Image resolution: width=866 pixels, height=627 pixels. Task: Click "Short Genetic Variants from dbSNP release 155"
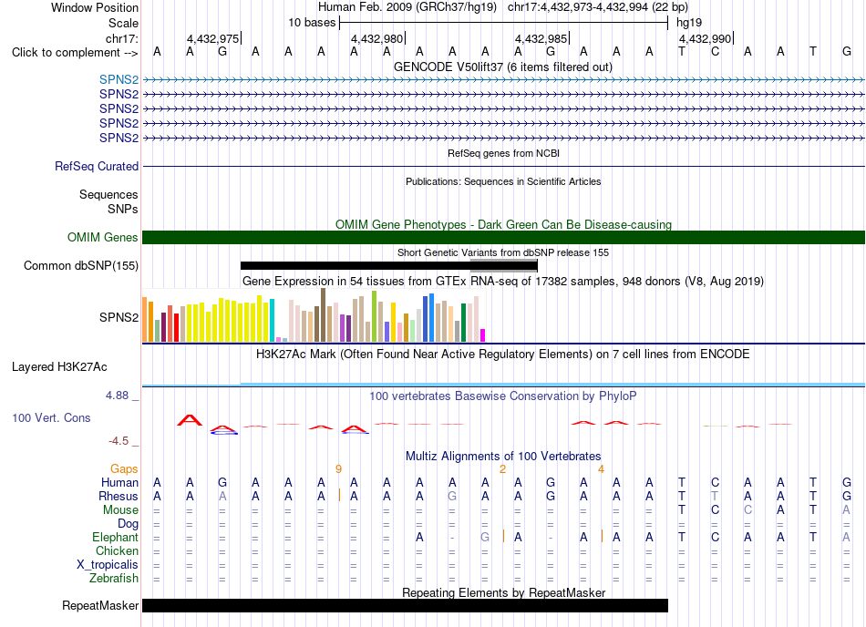pos(503,252)
